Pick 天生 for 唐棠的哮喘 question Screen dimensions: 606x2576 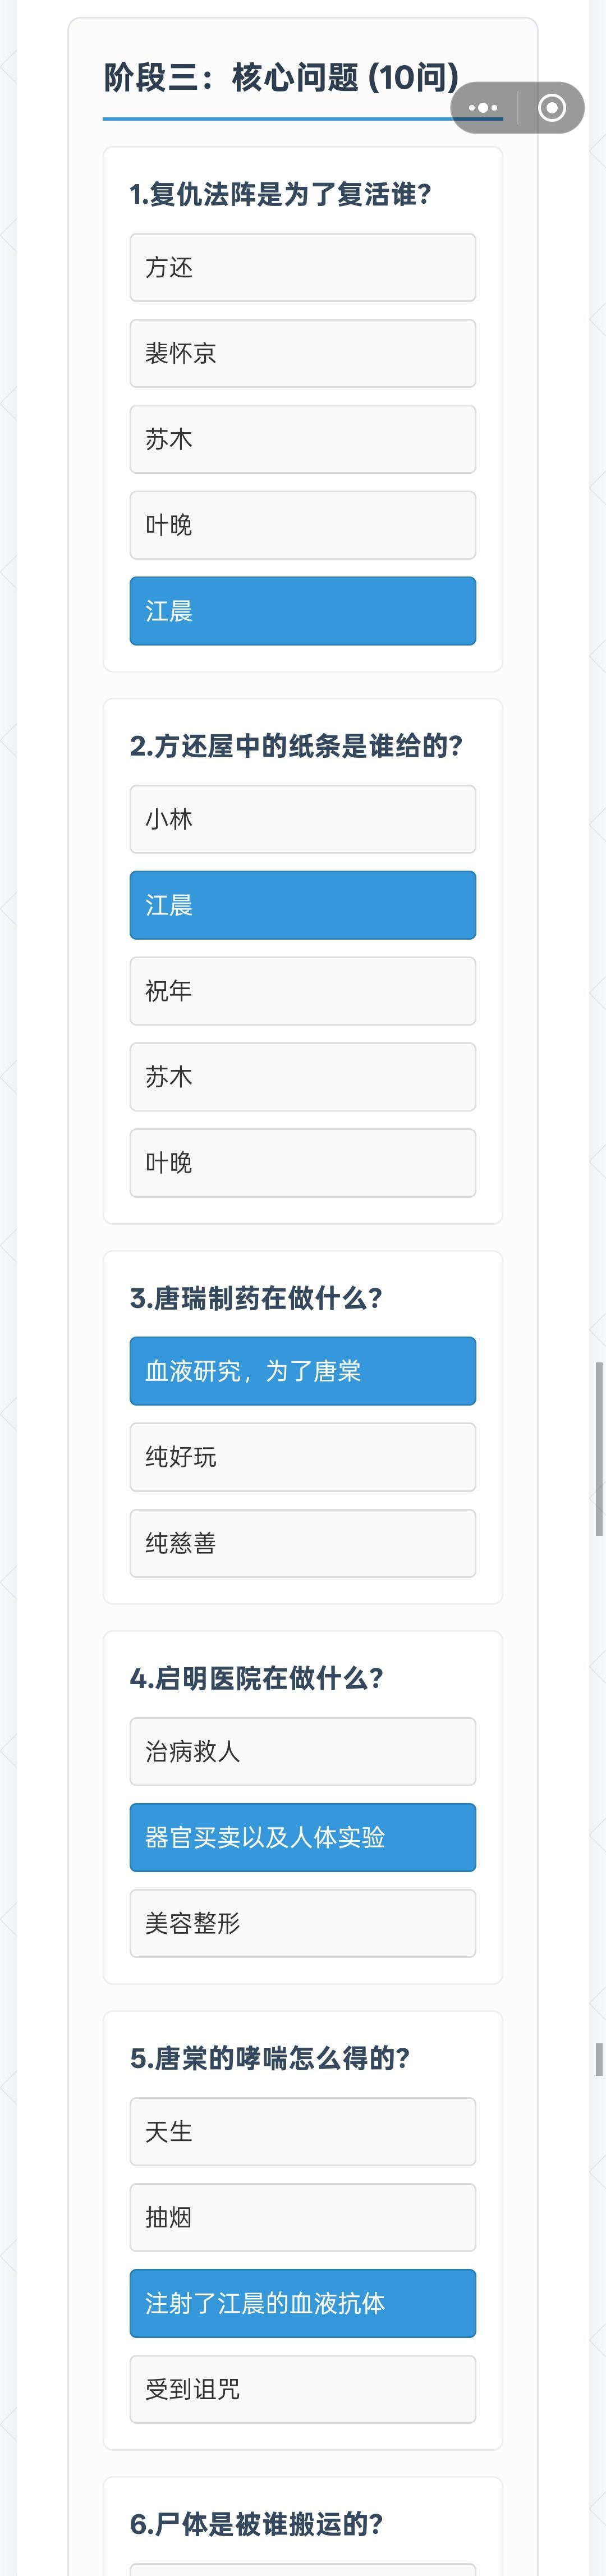click(x=302, y=2132)
